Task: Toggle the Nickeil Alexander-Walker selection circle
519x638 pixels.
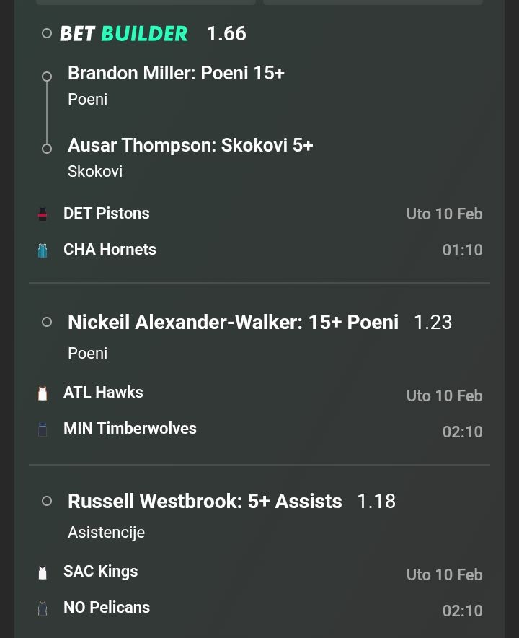Action: (47, 322)
